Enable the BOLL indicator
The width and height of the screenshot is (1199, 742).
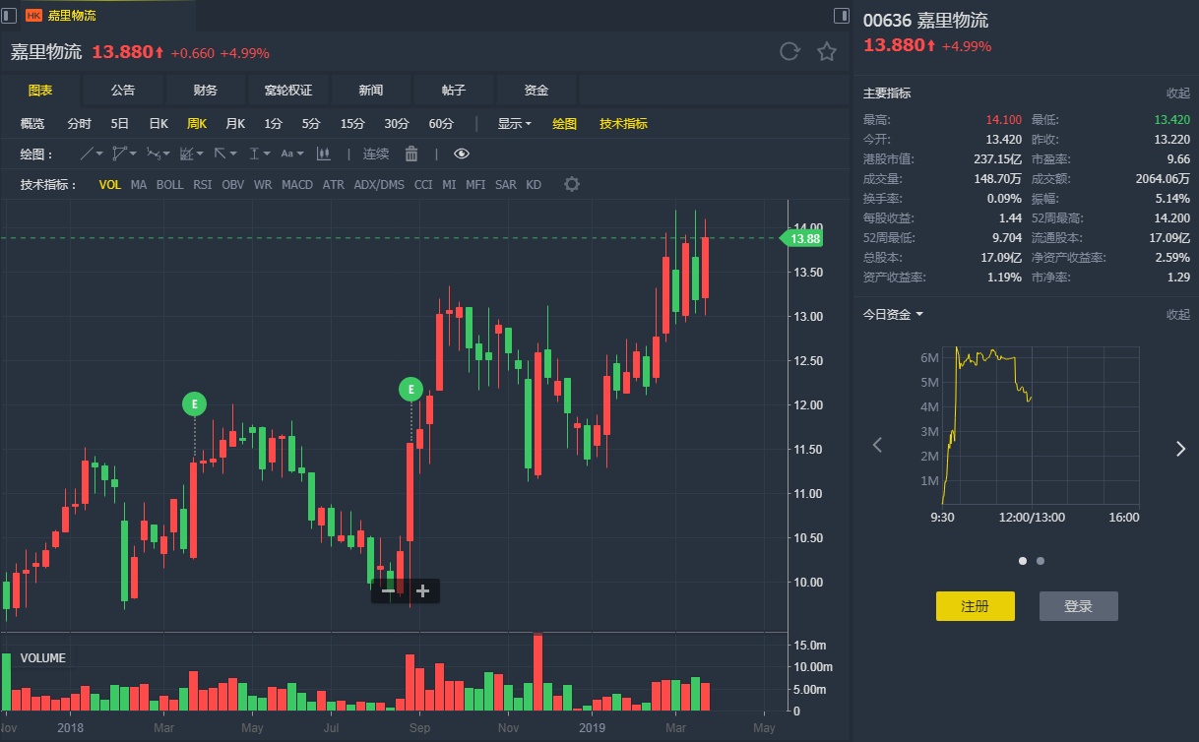point(169,184)
